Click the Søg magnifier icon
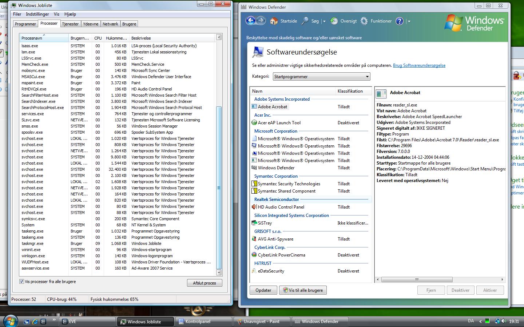The width and height of the screenshot is (524, 327). pos(305,21)
